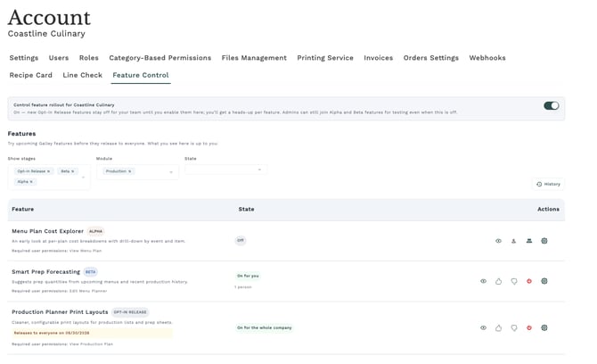The height and width of the screenshot is (364, 597).
Task: Open gear settings for Menu Plan Cost Explorer
Action: (x=544, y=241)
